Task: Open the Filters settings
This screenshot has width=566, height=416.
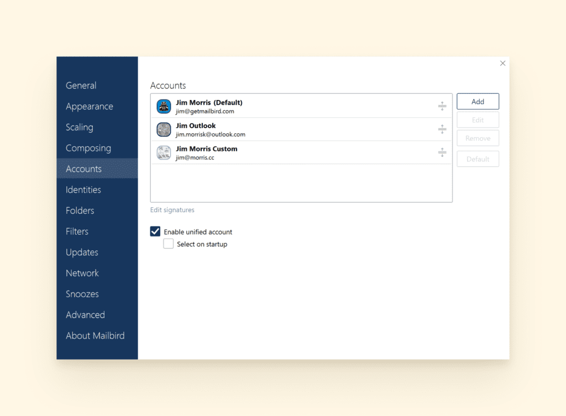Action: coord(77,231)
